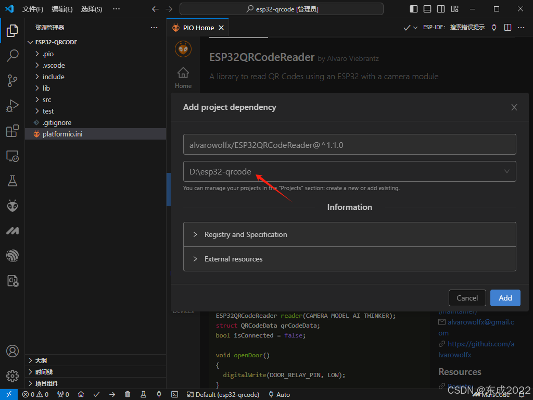Expand the 项目组件 section

[95, 383]
